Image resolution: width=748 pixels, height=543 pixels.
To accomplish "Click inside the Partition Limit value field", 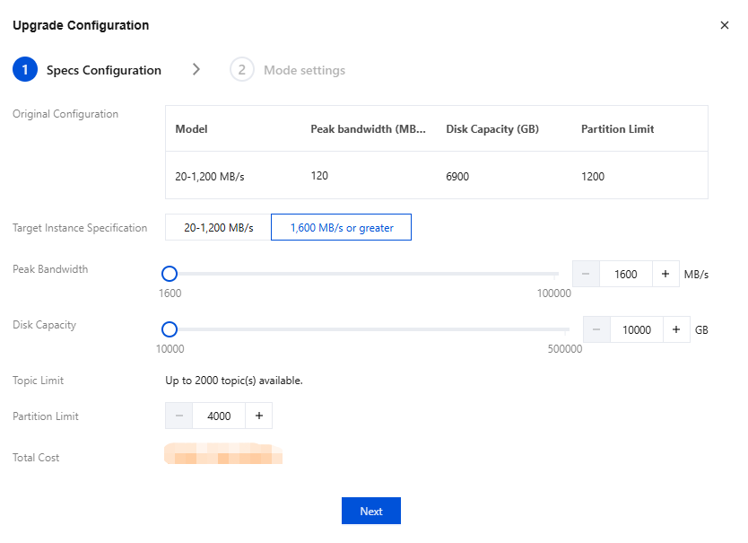I will (x=219, y=416).
